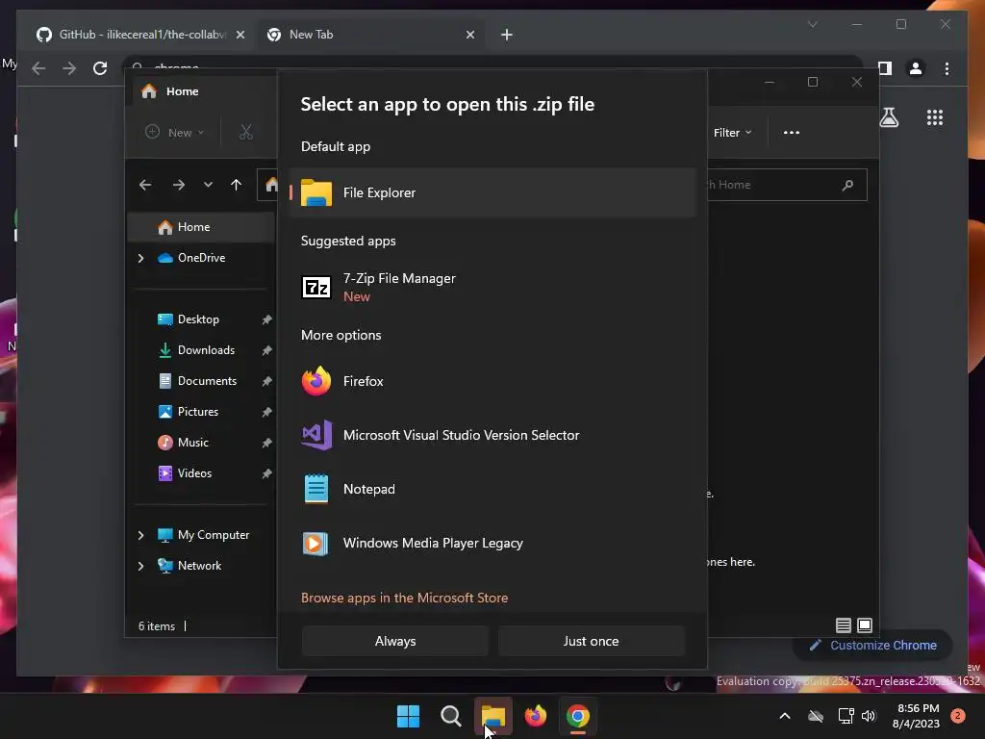Click Customize Chrome button
985x739 pixels.
point(873,646)
